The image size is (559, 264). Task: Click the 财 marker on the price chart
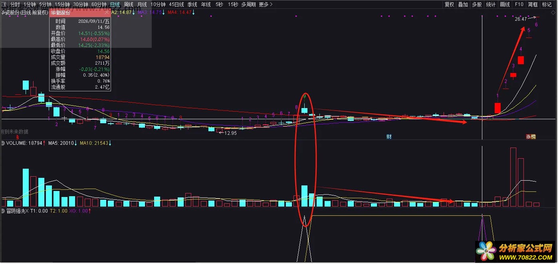tap(389, 136)
